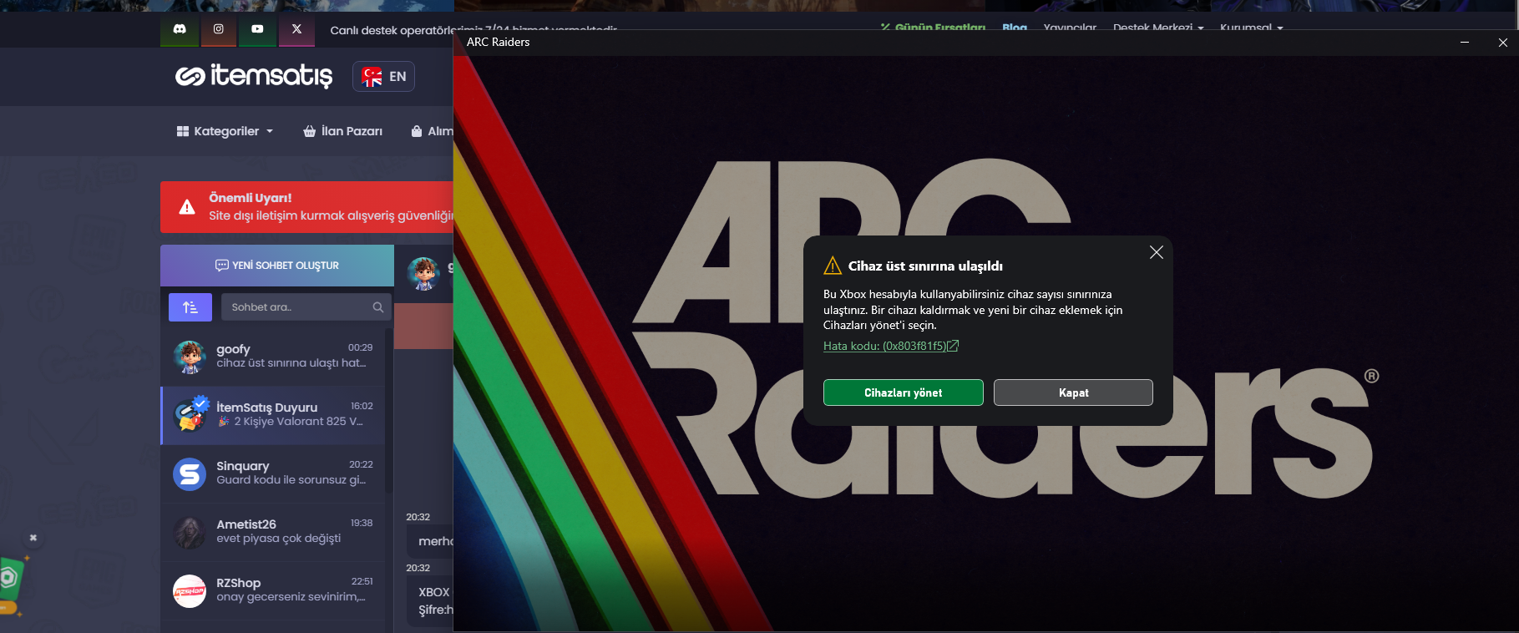Open the İlan Pazarı menu item

[342, 131]
